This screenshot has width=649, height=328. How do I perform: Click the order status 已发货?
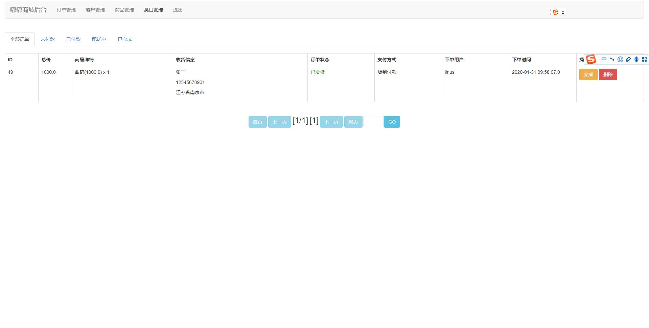(318, 72)
